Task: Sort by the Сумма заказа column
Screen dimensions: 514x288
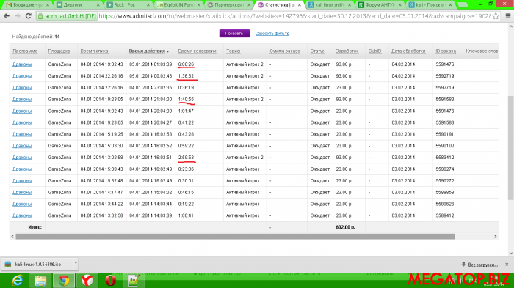Action: pyautogui.click(x=285, y=51)
